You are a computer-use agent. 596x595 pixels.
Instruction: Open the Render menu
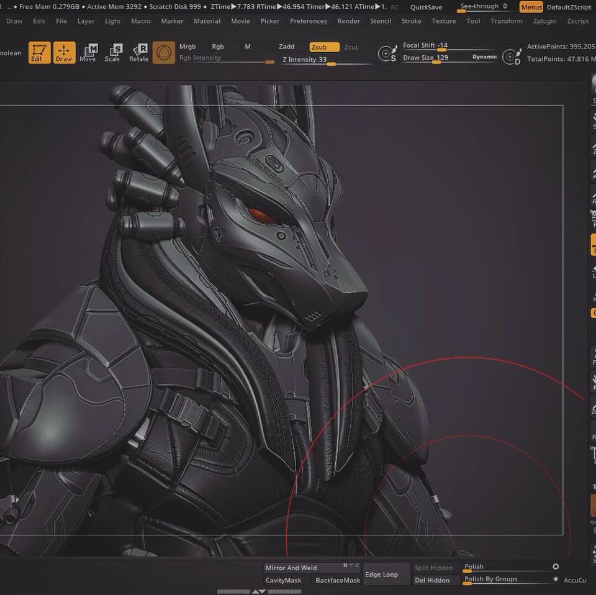348,21
